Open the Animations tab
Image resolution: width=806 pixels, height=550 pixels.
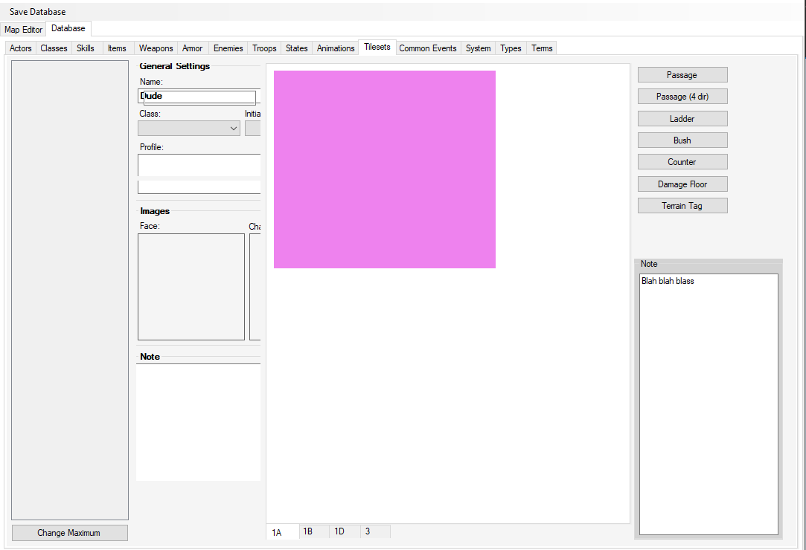[336, 48]
